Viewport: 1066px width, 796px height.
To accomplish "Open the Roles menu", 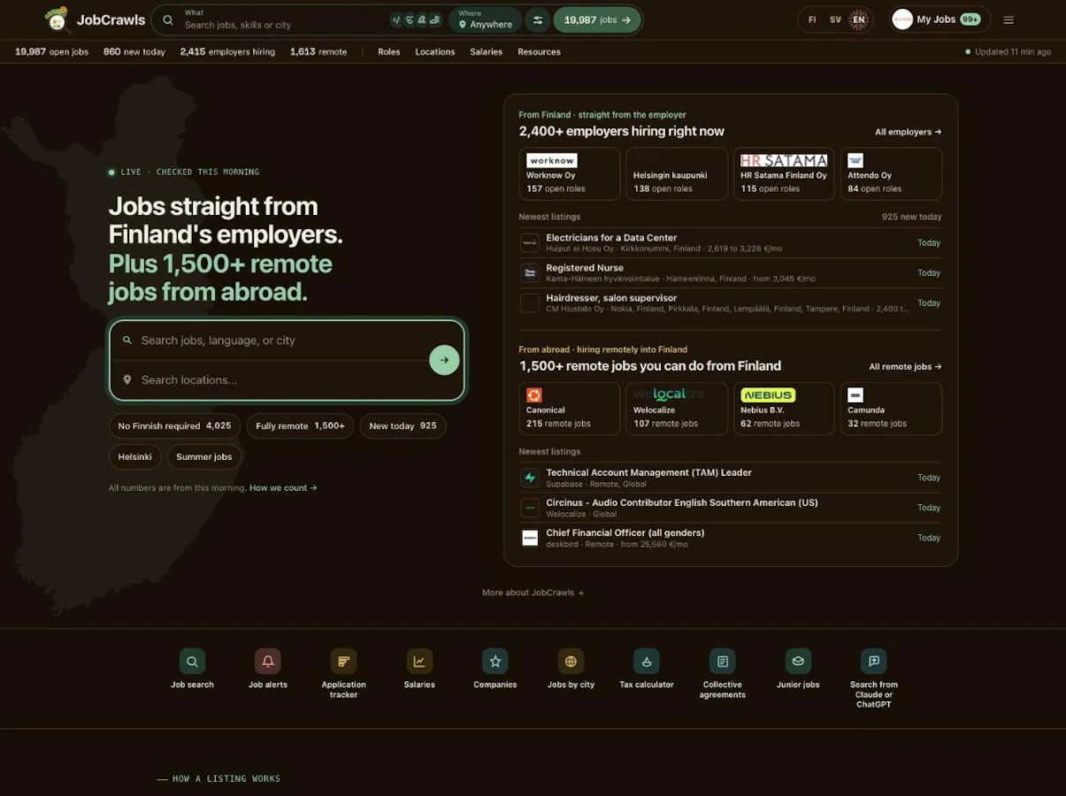I will pos(389,52).
